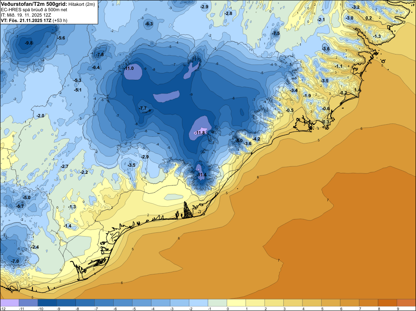Select the -4.2 temperature value
The image size is (416, 311).
[x=256, y=139]
